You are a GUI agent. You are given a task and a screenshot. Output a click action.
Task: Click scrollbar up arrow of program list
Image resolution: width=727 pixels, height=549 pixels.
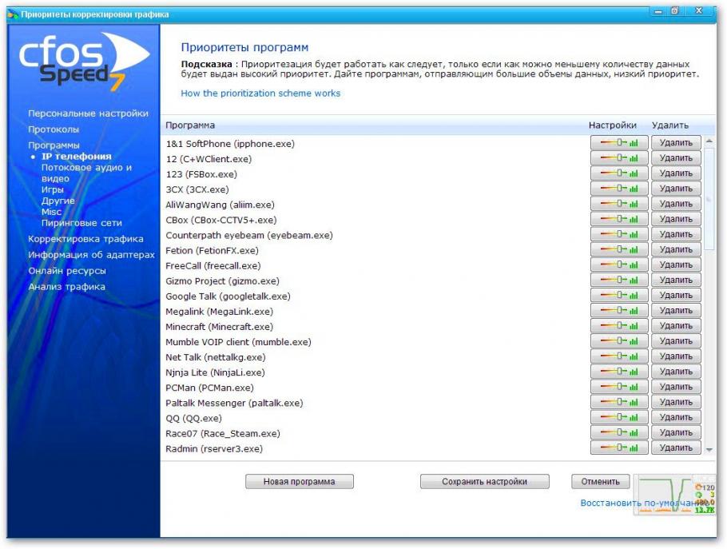709,141
